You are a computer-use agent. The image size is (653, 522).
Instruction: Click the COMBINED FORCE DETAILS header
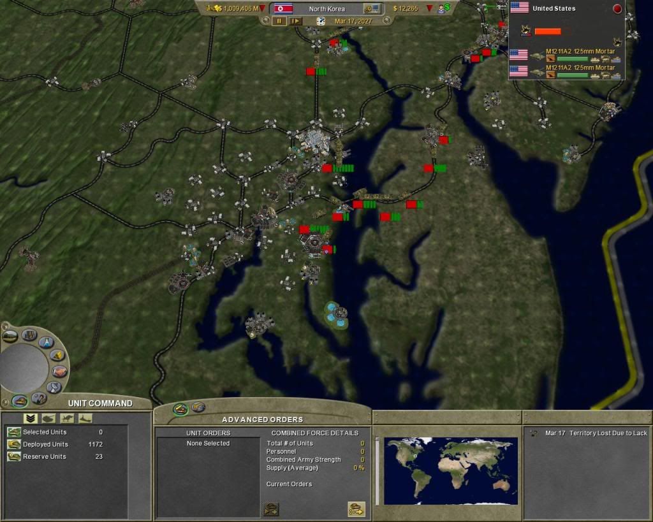(315, 433)
